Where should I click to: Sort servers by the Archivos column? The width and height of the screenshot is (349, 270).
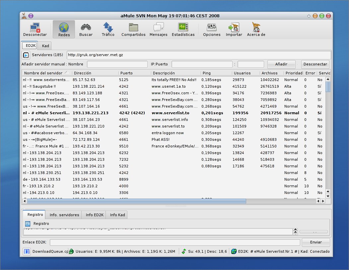(x=272, y=73)
